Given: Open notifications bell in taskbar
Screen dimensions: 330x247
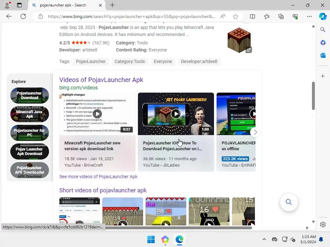Looking at the screenshot, I should [321, 239].
